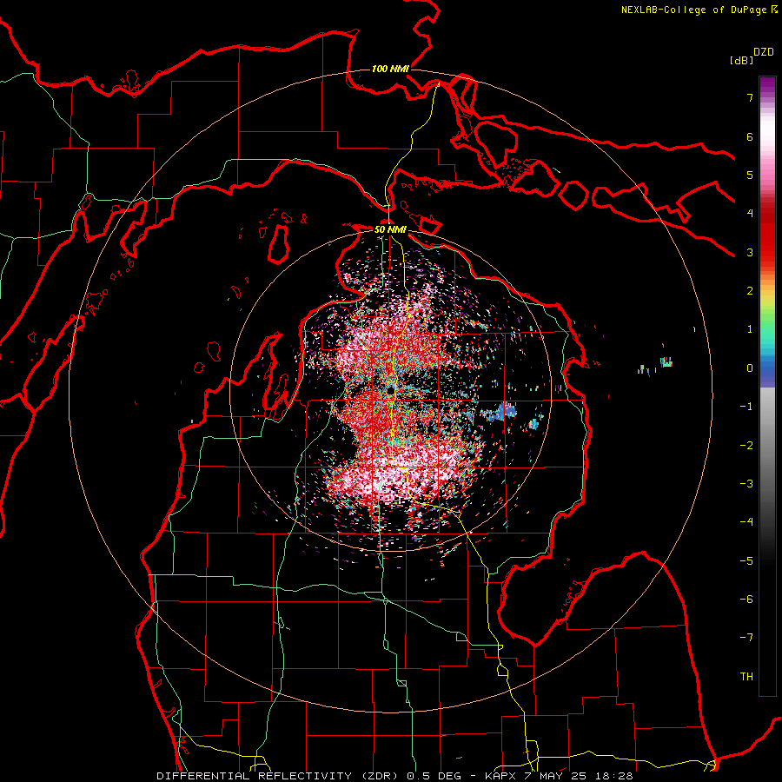782x782 pixels.
Task: Click the 'TH' label on color scale
Action: (x=746, y=677)
